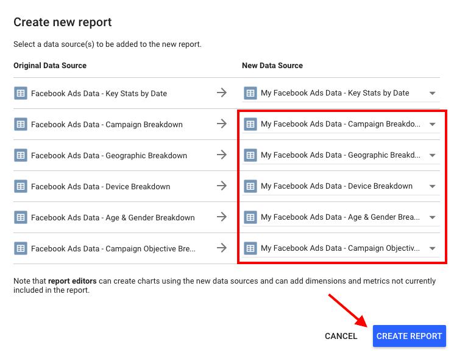The width and height of the screenshot is (454, 353).
Task: Click the 'Create new report' dialog title
Action: pyautogui.click(x=63, y=23)
